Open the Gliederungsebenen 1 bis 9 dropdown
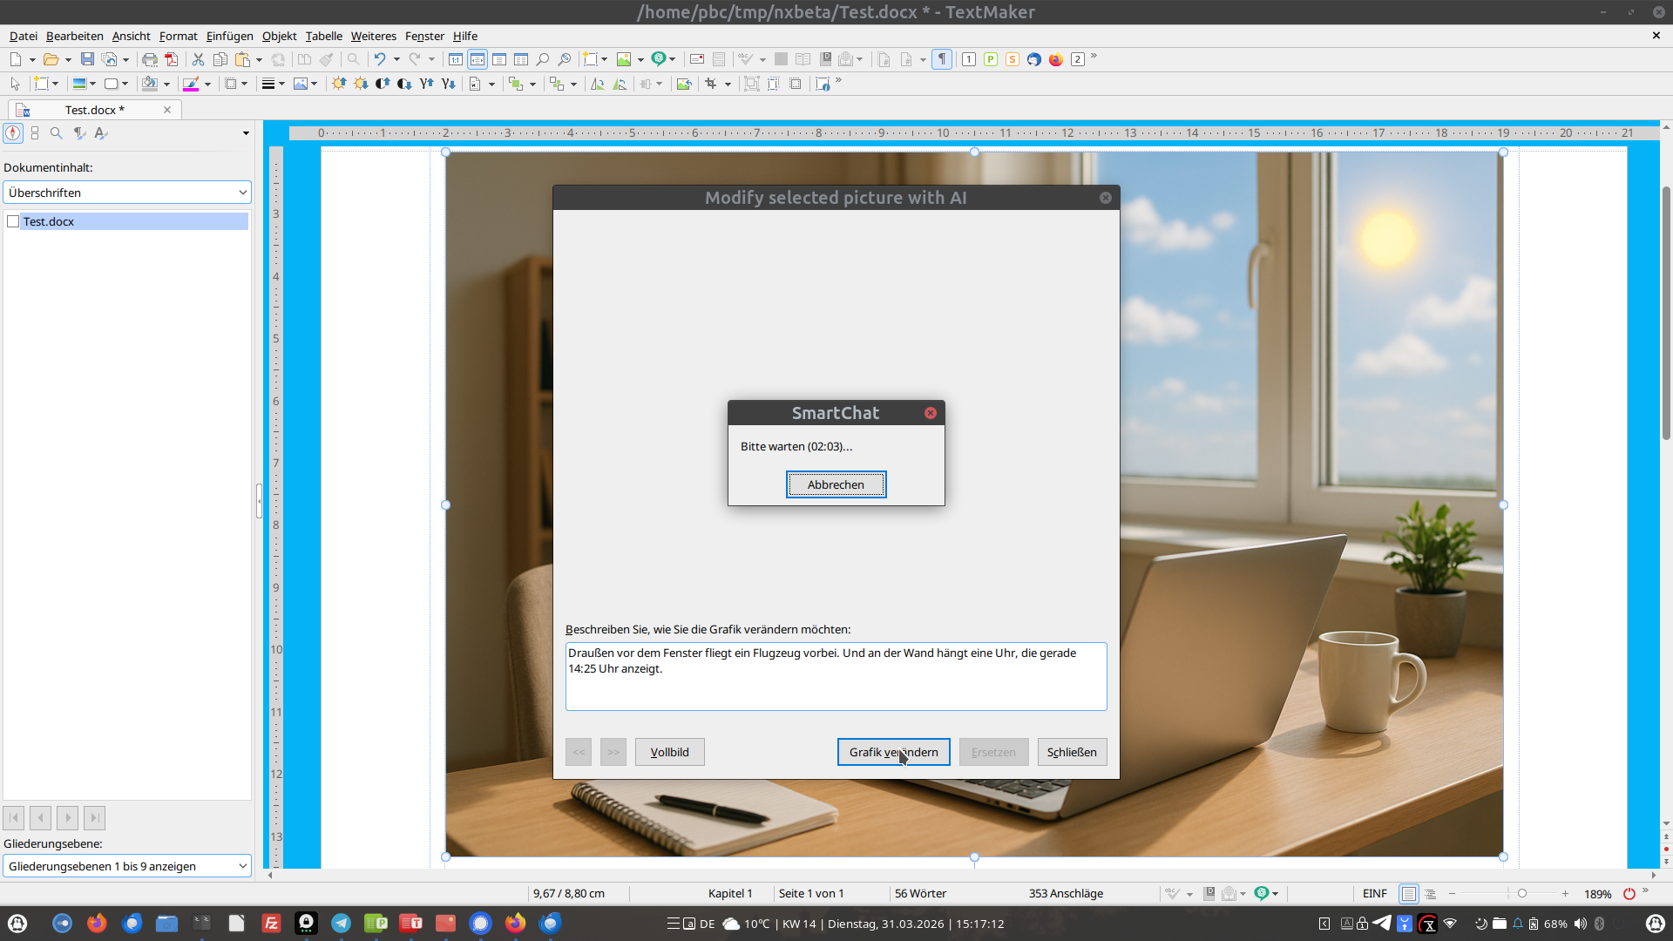This screenshot has width=1673, height=941. (127, 866)
